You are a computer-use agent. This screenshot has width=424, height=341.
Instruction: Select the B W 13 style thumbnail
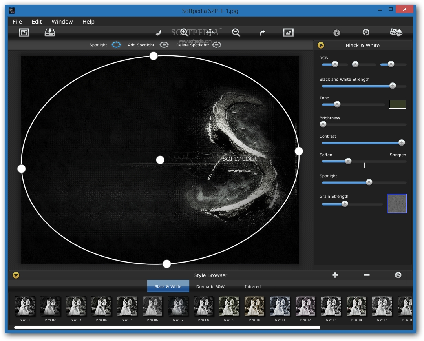tap(331, 306)
